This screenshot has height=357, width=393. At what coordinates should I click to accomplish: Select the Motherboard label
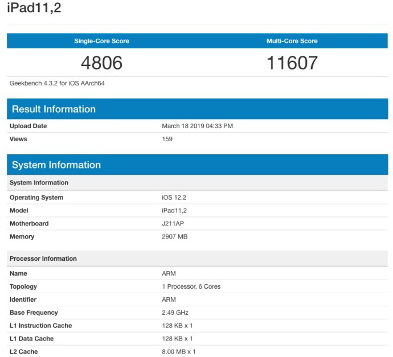pyautogui.click(x=29, y=223)
